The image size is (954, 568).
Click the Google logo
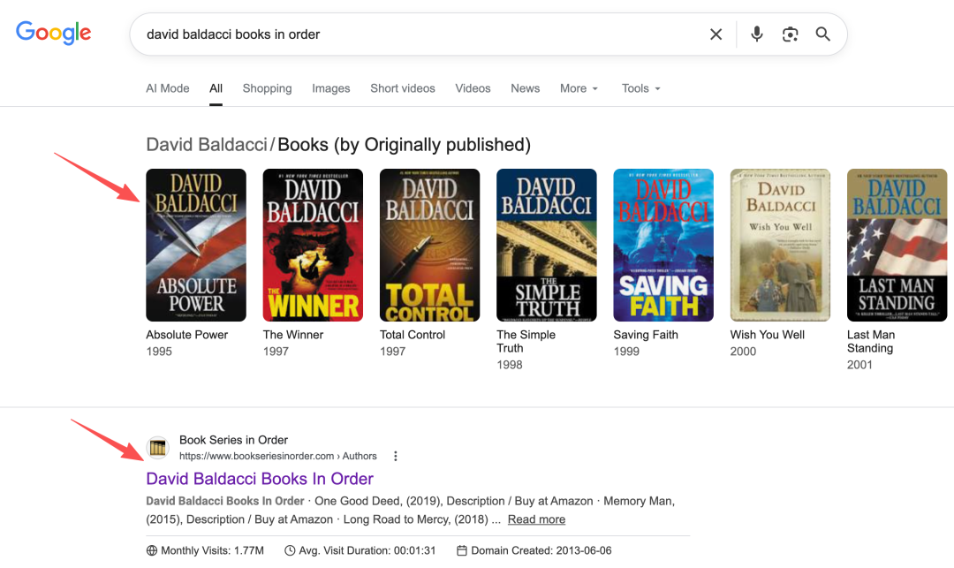pyautogui.click(x=54, y=33)
